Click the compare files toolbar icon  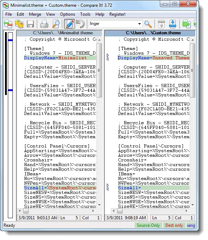coord(8,24)
